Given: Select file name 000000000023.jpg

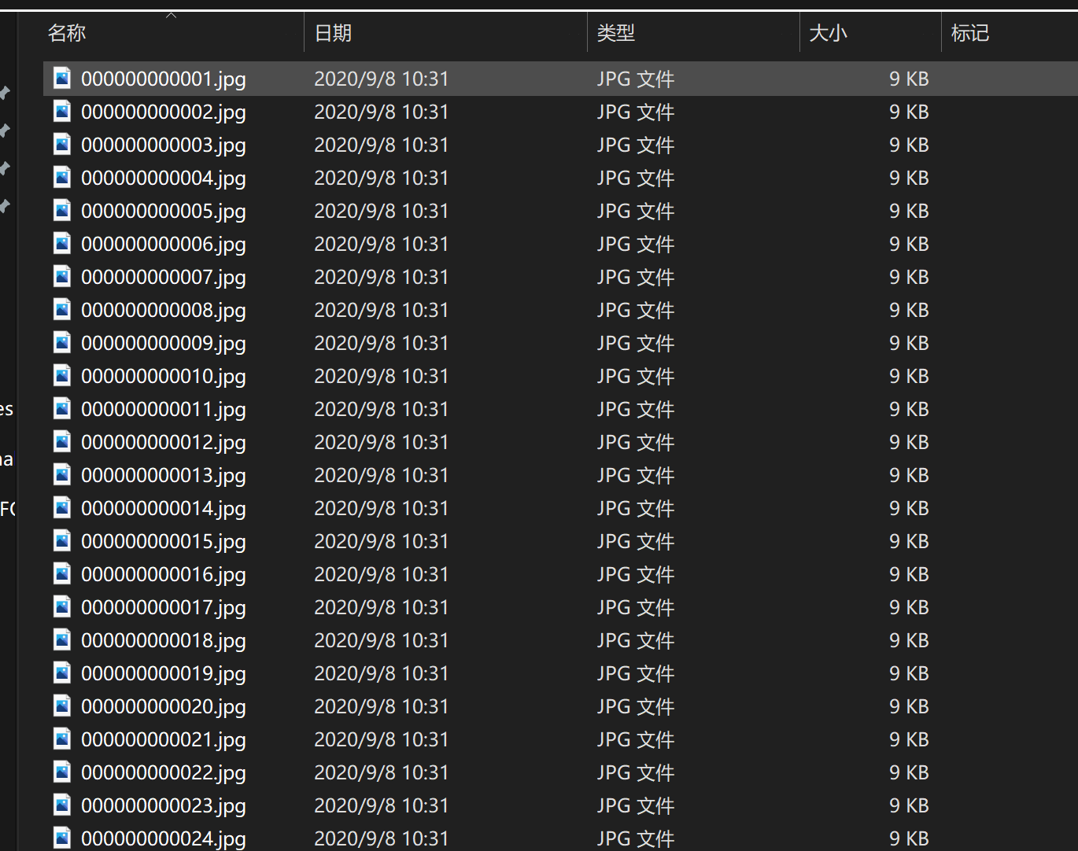Looking at the screenshot, I should (x=164, y=806).
